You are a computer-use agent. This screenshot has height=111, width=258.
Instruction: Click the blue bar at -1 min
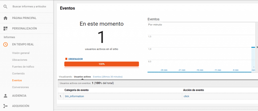(x=253, y=47)
